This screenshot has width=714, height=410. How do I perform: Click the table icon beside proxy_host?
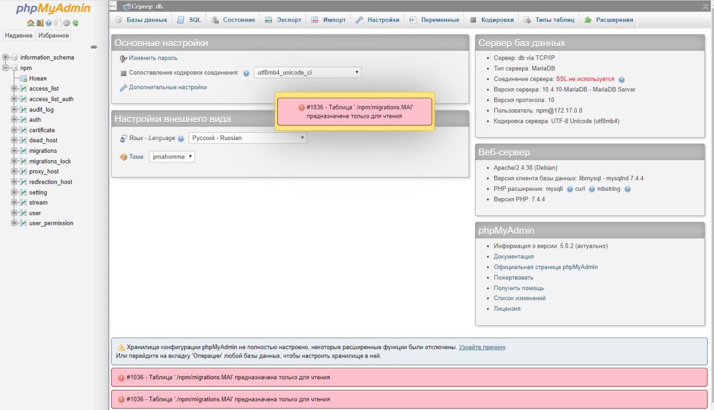24,172
